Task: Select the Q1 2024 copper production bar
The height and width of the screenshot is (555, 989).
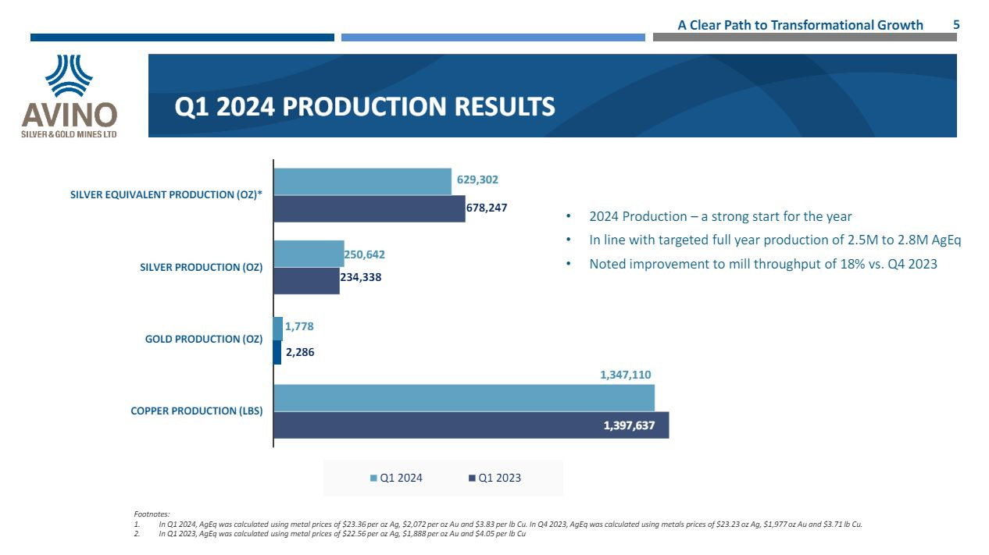Action: click(x=464, y=398)
